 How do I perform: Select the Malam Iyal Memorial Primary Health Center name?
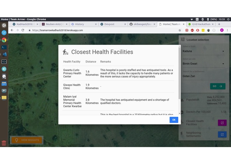pyautogui.click(x=72, y=101)
